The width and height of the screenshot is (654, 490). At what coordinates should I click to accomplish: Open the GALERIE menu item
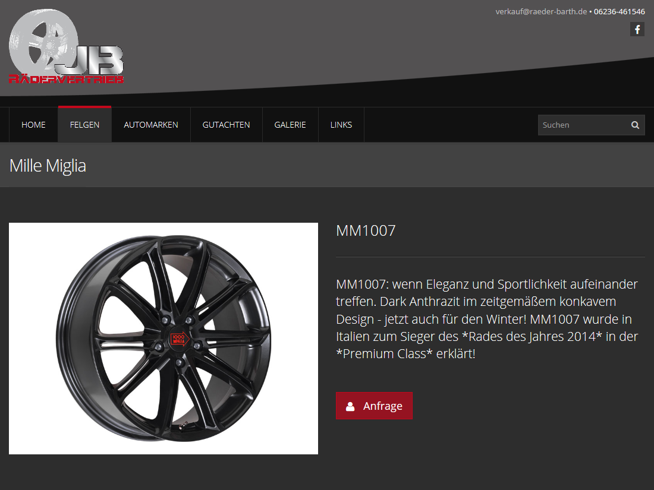point(290,125)
